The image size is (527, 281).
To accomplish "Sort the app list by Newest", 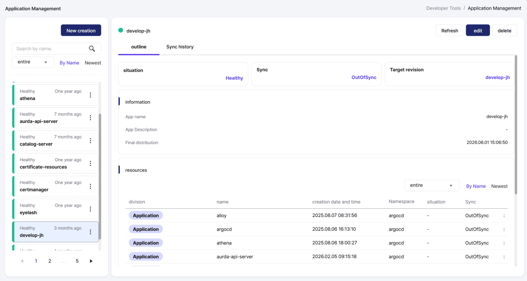I will 93,63.
